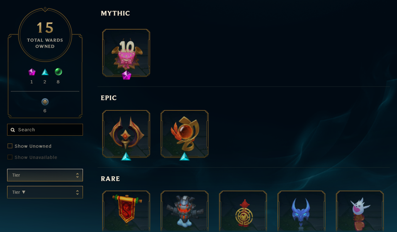Click the green orb rarity icon
Viewport: 397px width, 232px height.
pyautogui.click(x=58, y=72)
